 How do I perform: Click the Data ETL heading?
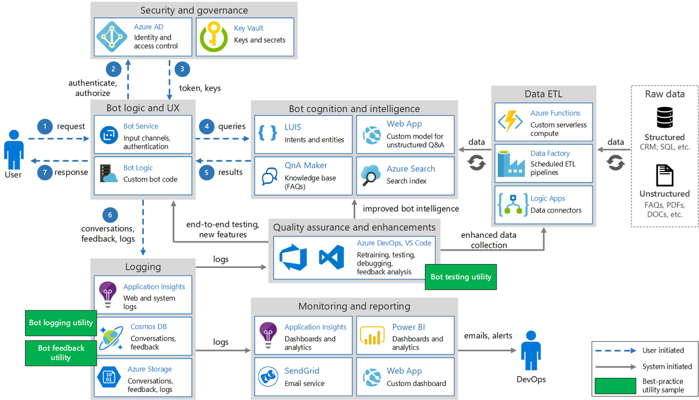[543, 94]
